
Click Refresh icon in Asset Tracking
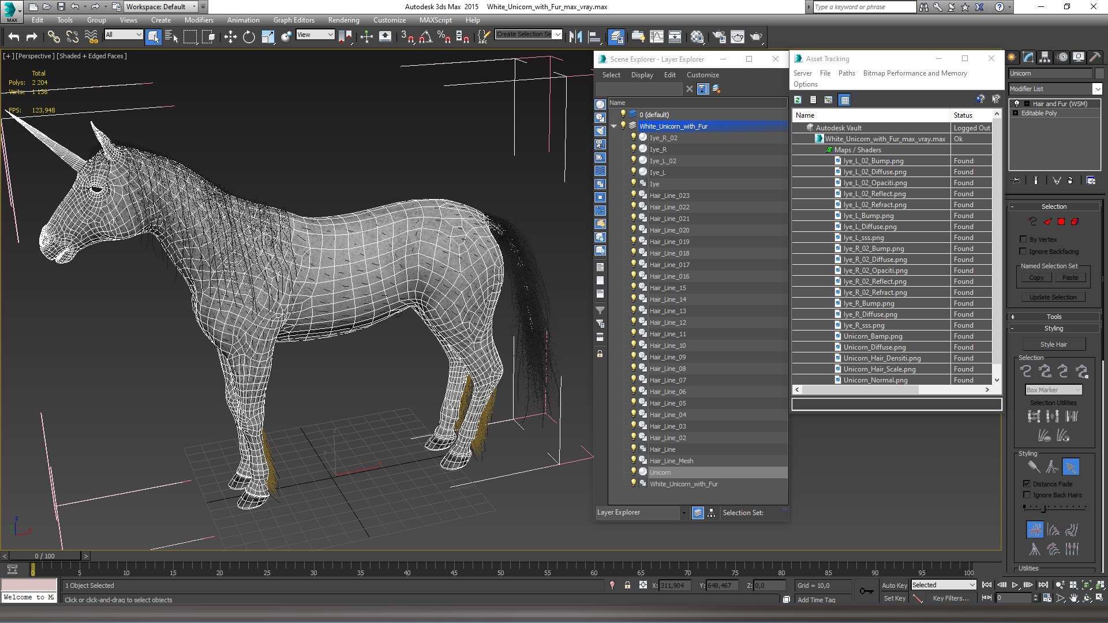pyautogui.click(x=798, y=100)
